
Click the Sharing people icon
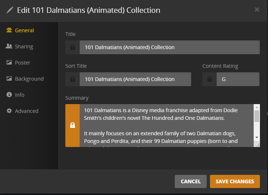9,46
